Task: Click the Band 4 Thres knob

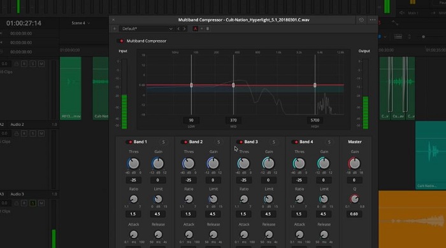Action: 299,163
